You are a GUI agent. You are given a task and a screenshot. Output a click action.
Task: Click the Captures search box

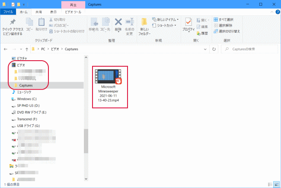249,49
